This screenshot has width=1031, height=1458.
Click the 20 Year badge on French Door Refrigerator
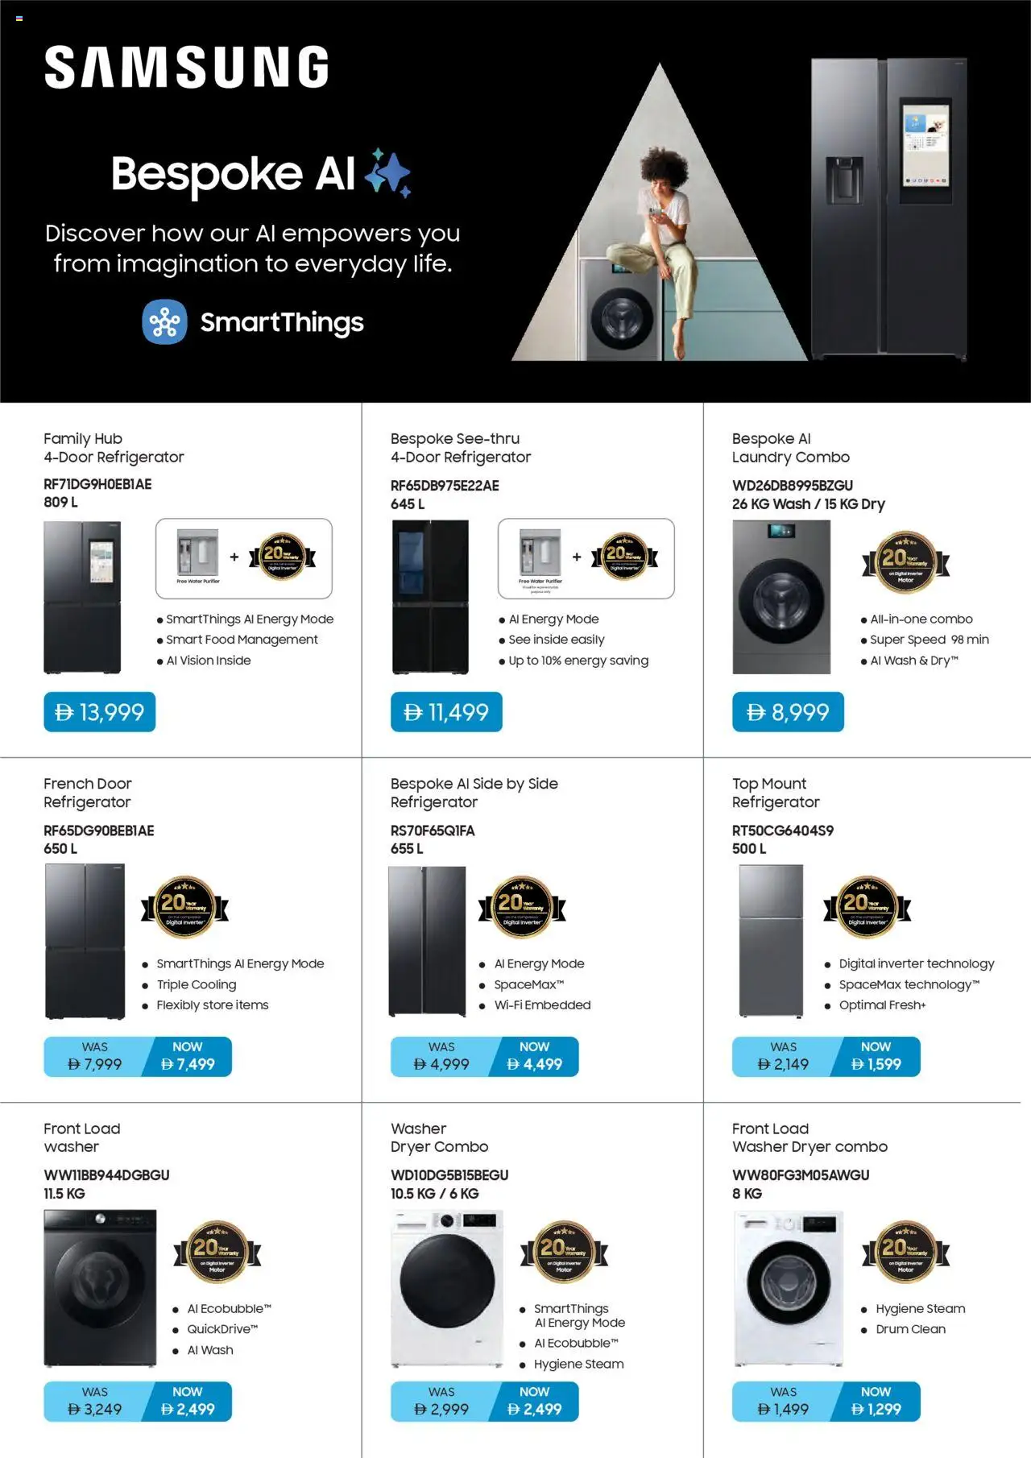pyautogui.click(x=184, y=907)
